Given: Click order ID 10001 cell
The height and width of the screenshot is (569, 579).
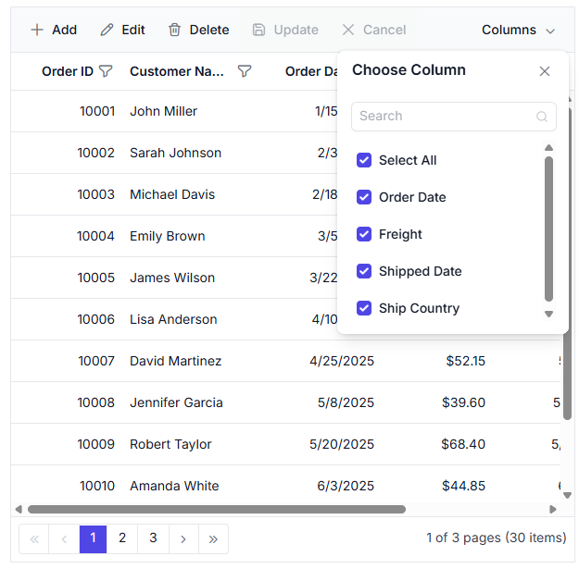Looking at the screenshot, I should coord(97,111).
